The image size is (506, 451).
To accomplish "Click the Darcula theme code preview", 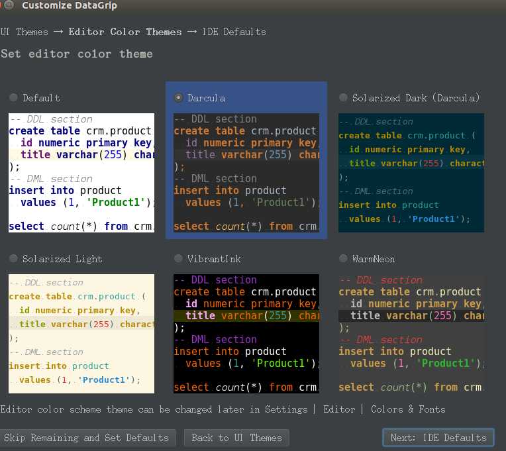I will [246, 173].
